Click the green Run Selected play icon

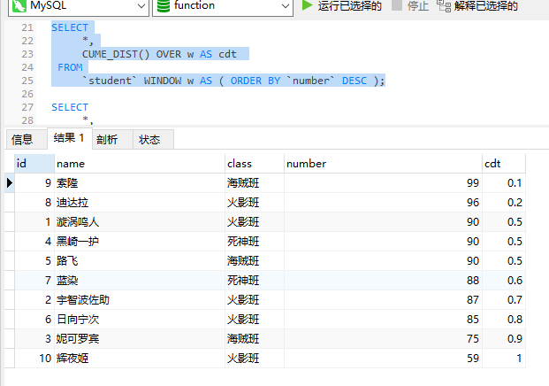click(307, 5)
